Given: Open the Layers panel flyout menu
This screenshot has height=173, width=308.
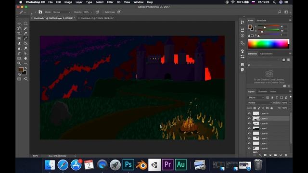Looking at the screenshot, I should (290, 92).
